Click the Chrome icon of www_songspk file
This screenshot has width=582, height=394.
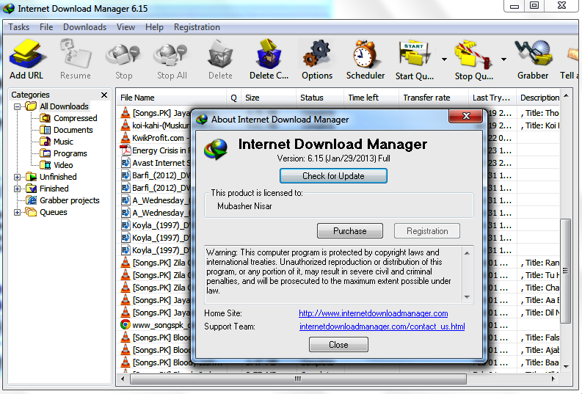coord(126,324)
